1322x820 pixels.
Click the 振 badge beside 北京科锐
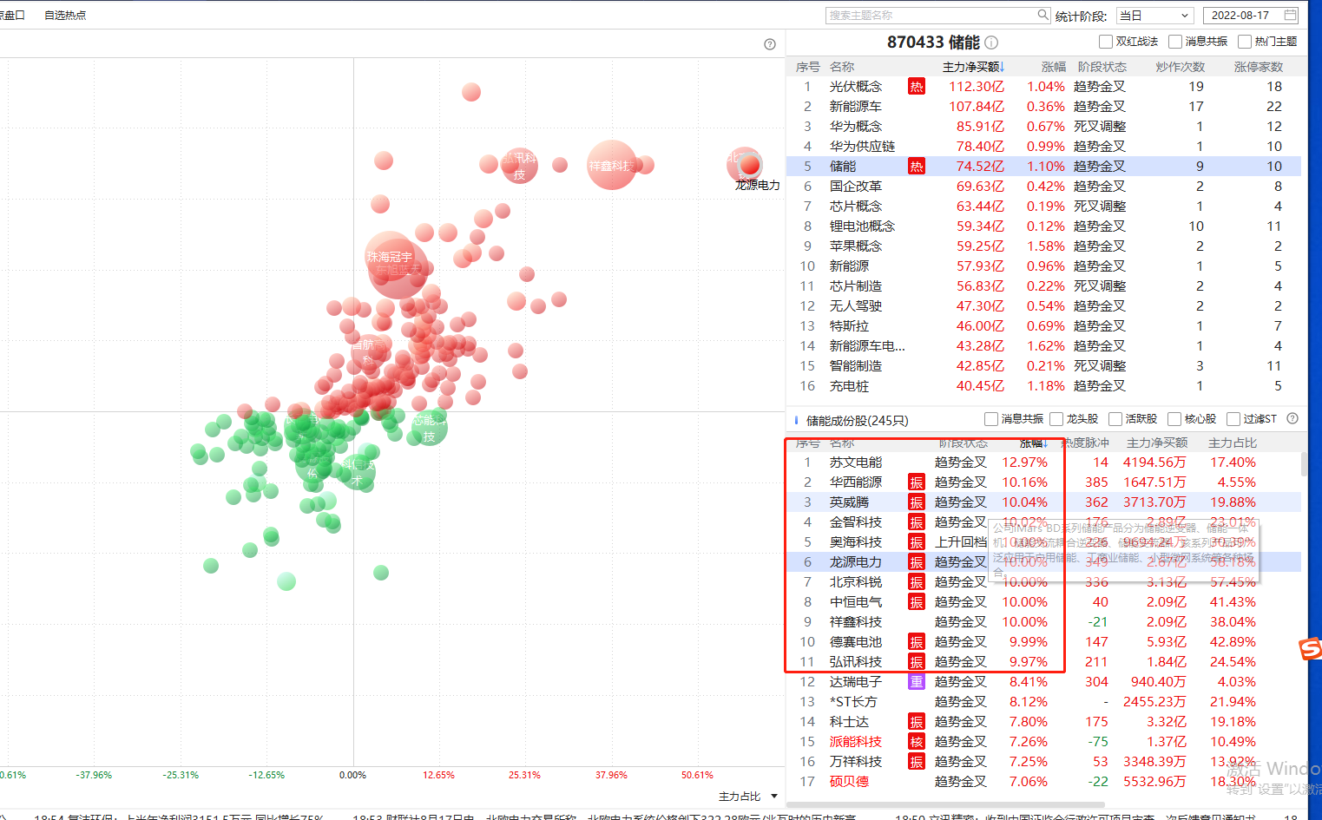pos(916,582)
